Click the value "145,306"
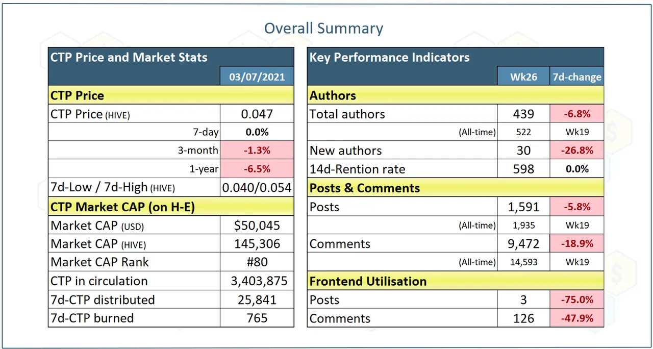The width and height of the screenshot is (653, 349). [x=257, y=244]
